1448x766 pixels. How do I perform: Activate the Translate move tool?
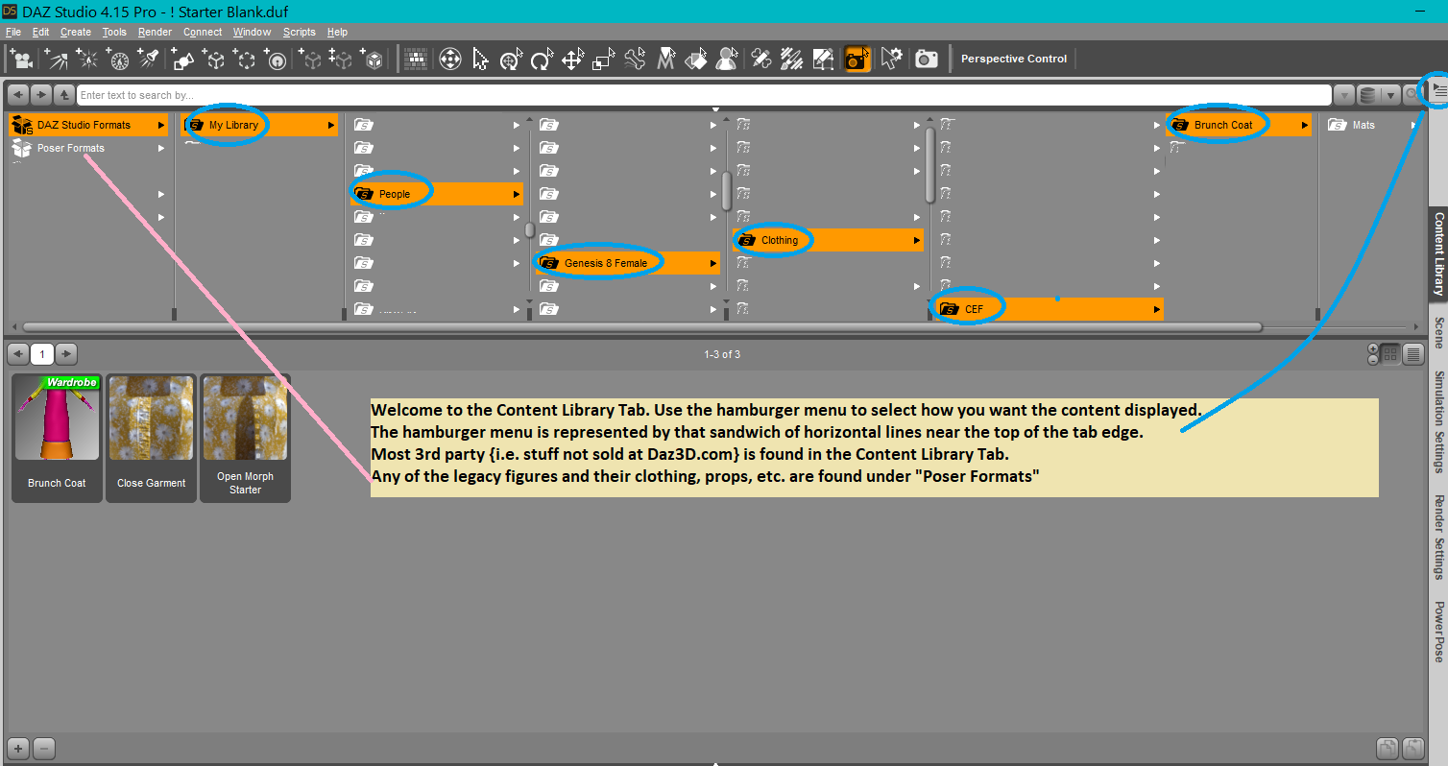pyautogui.click(x=573, y=59)
